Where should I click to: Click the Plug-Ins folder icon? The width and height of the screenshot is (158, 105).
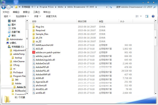pyautogui.click(x=33, y=27)
